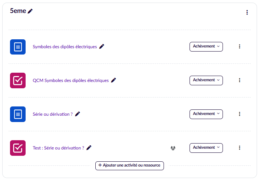Open three-dot menu for Symboles des dipôles électriques
This screenshot has height=181, width=260.
[240, 46]
